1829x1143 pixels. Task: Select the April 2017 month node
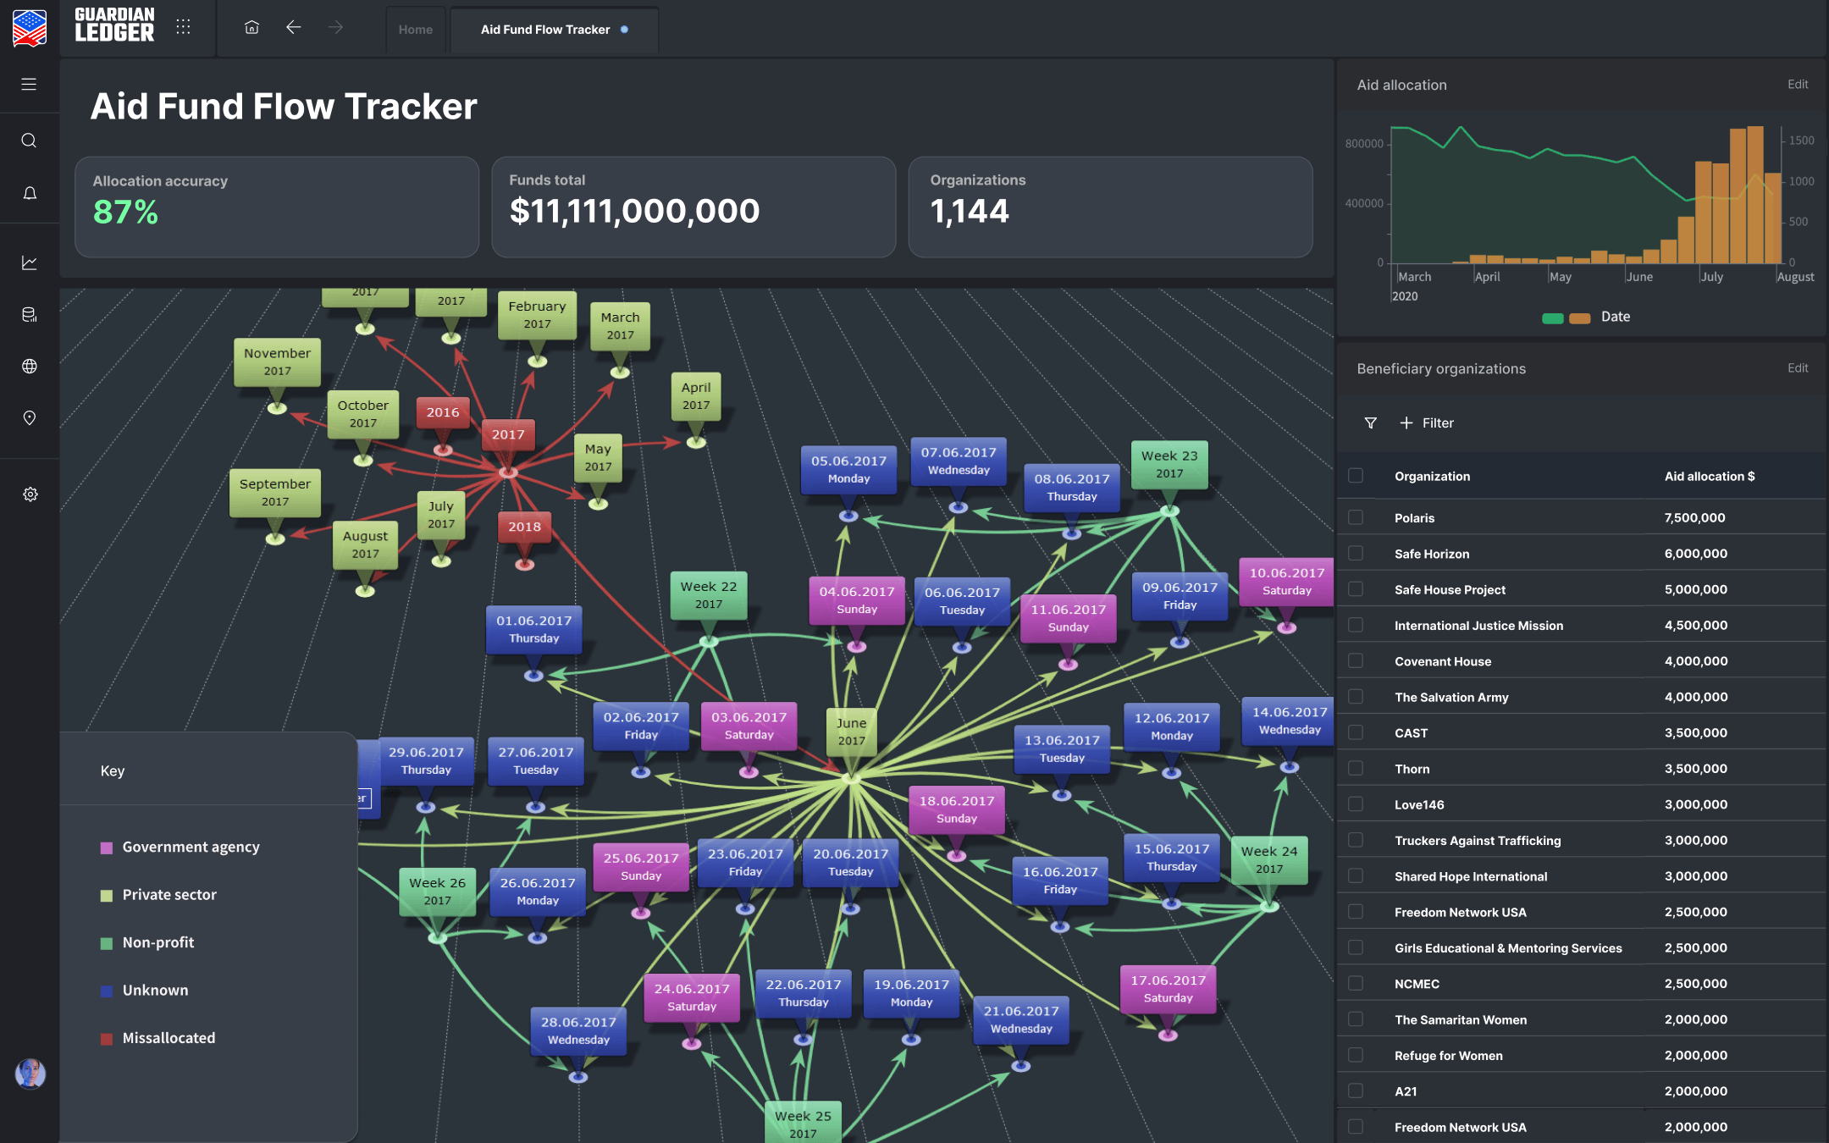pyautogui.click(x=696, y=395)
